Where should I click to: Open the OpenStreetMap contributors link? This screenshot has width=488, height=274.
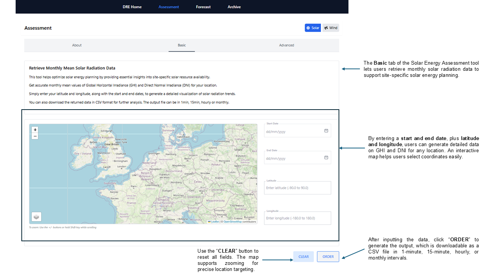pyautogui.click(x=233, y=221)
